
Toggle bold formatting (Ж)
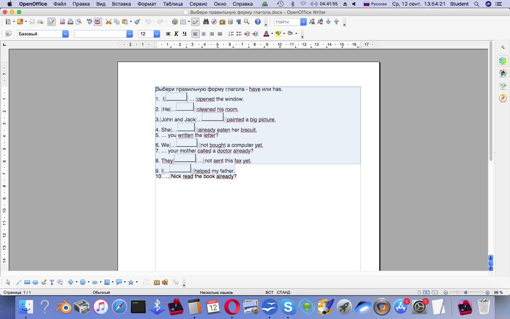point(168,34)
